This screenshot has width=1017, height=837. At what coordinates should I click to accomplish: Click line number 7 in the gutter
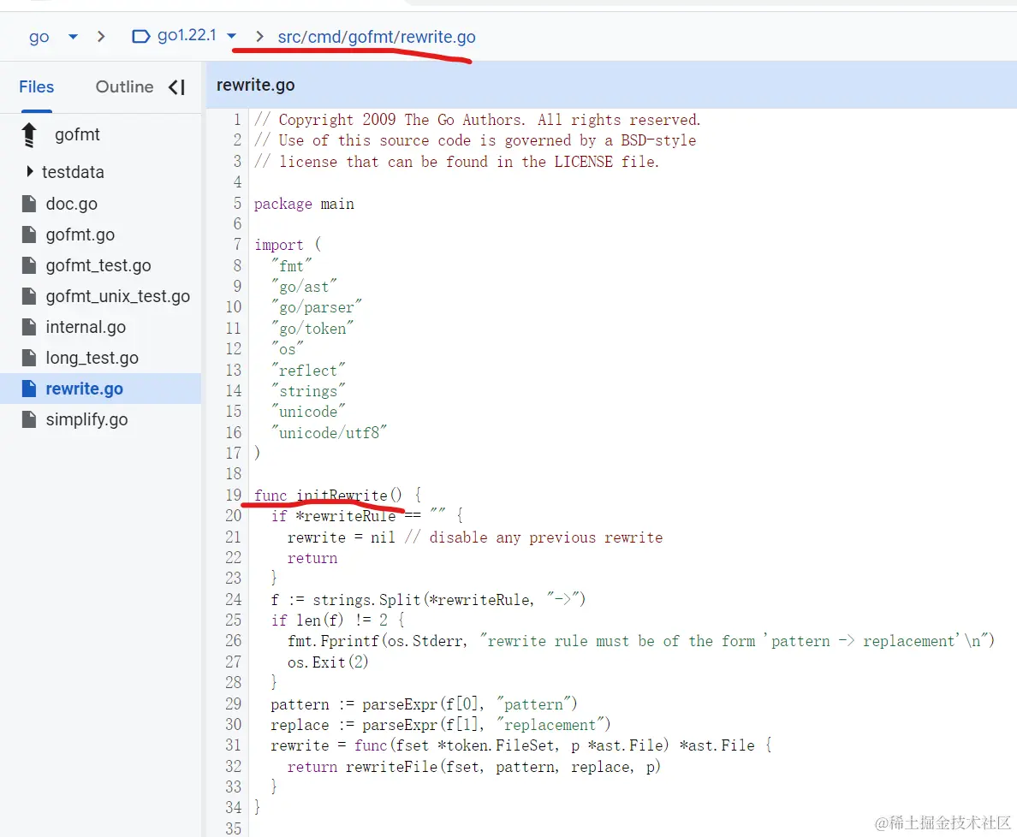[x=237, y=245]
